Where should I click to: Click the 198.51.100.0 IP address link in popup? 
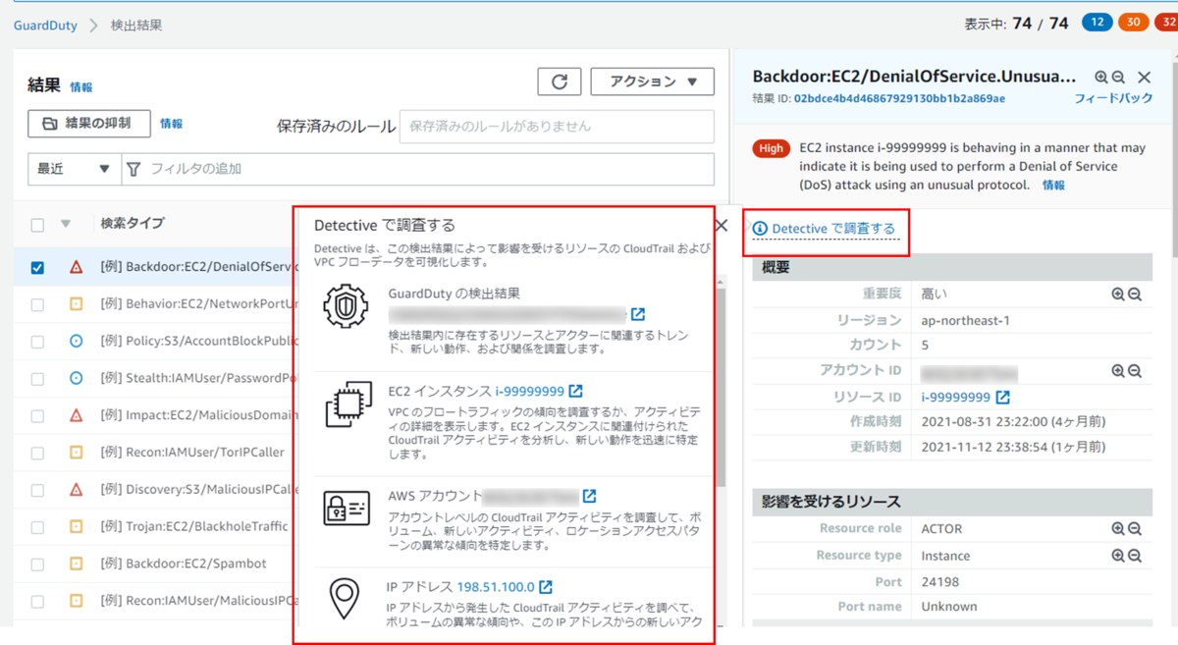coord(496,587)
